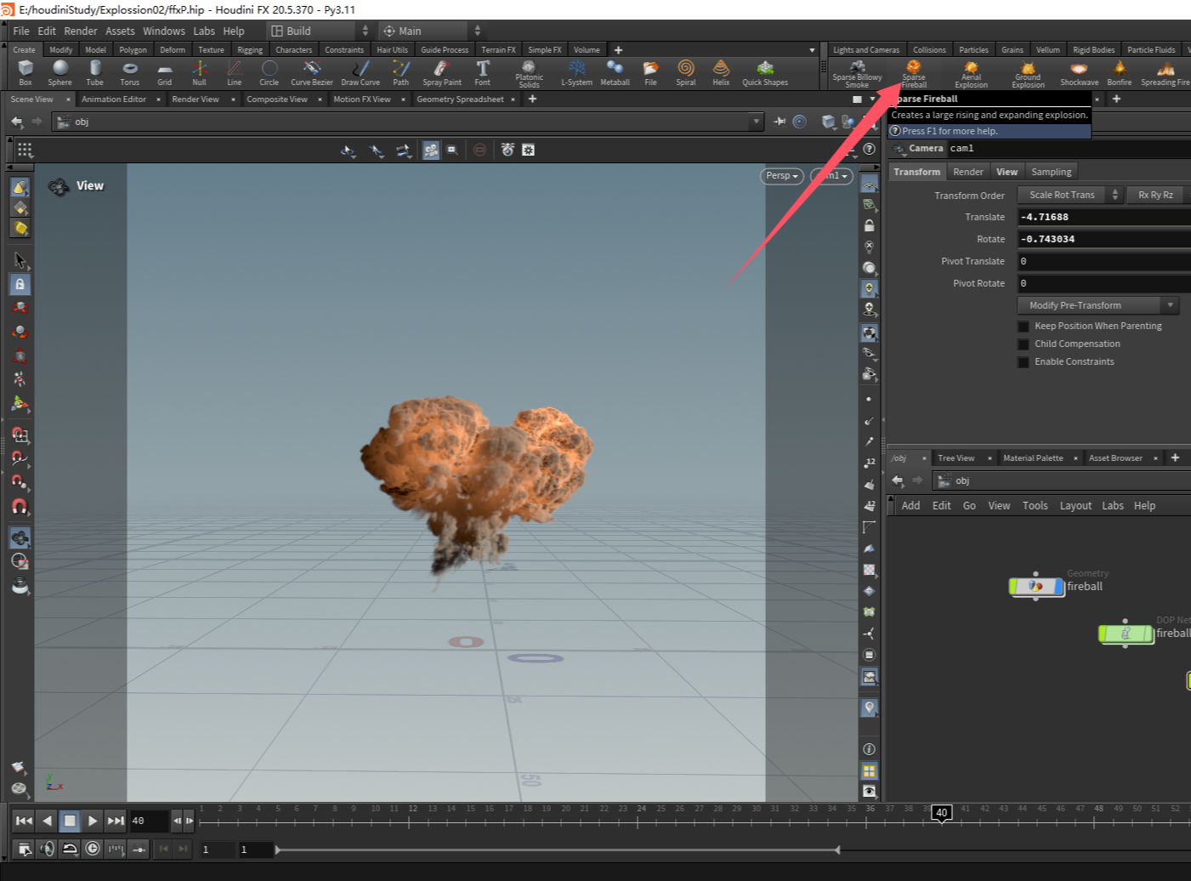Click the frame 40 timeline marker
This screenshot has width=1191, height=881.
tap(941, 813)
